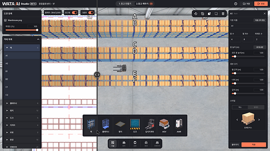Image resolution: width=270 pixels, height=151 pixels.
Task: Click the split-view divider handle with arrows
Action: coord(97,75)
